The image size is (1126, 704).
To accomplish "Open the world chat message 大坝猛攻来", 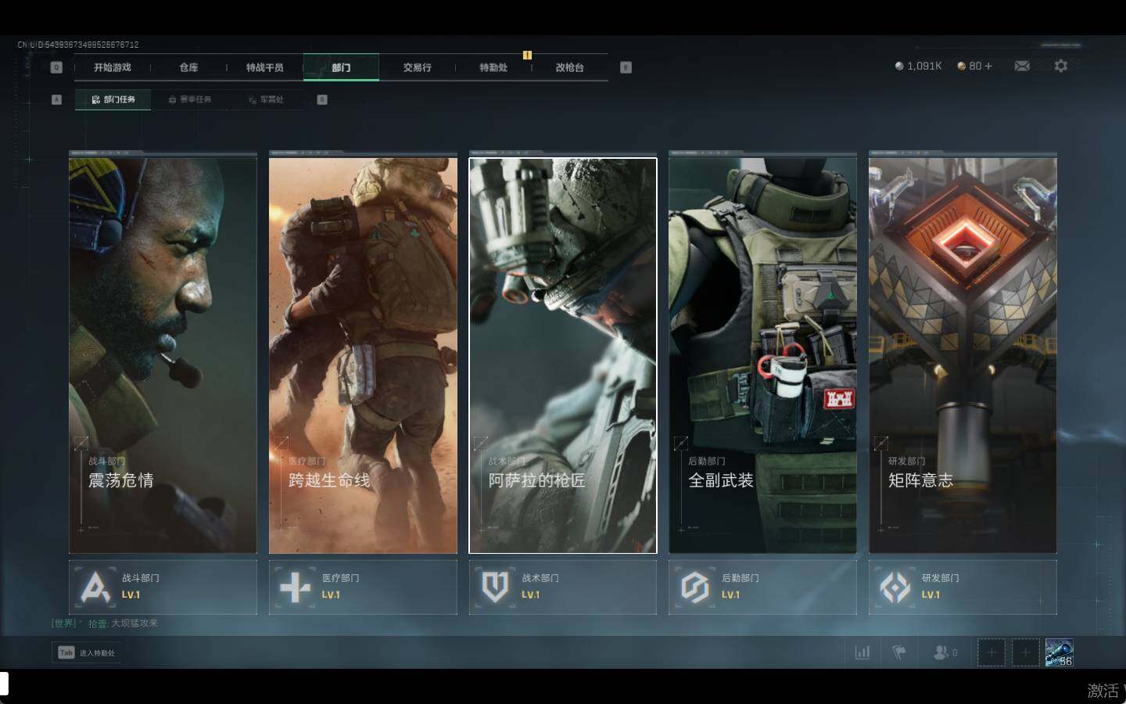I will pyautogui.click(x=134, y=623).
